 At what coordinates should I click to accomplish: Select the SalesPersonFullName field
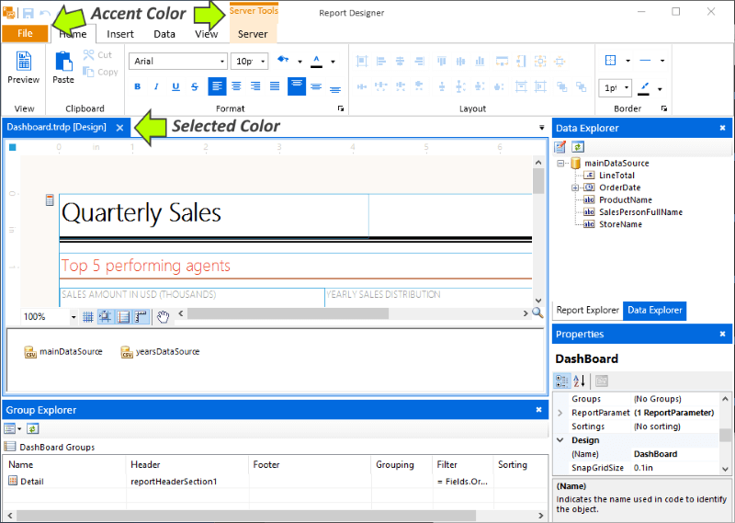640,212
